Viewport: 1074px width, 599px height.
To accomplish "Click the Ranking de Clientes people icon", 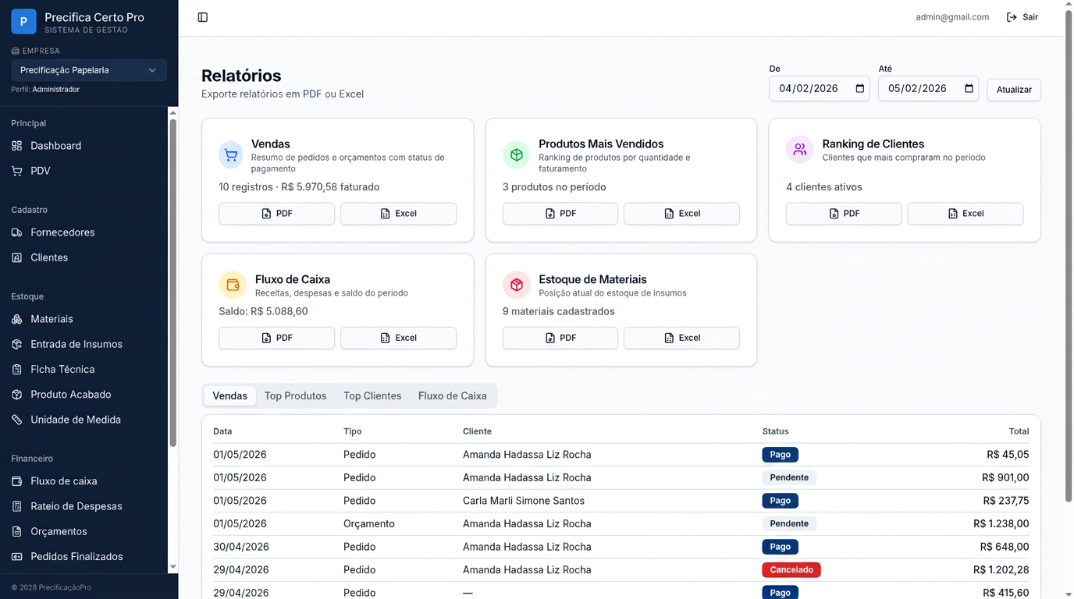I will click(799, 150).
